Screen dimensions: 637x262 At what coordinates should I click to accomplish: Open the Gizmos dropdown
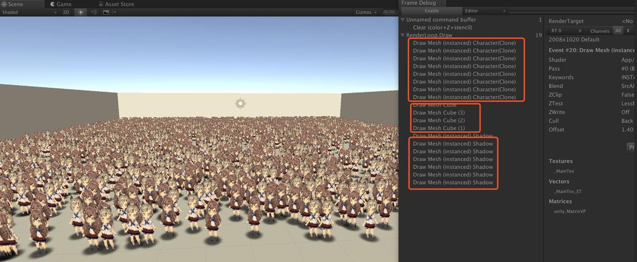(366, 12)
